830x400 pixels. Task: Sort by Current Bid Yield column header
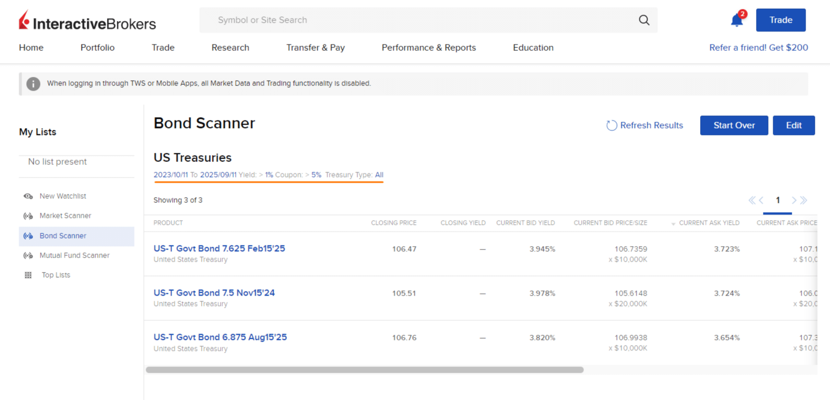tap(526, 223)
